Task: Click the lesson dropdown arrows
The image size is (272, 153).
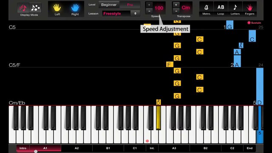Action: (x=135, y=14)
